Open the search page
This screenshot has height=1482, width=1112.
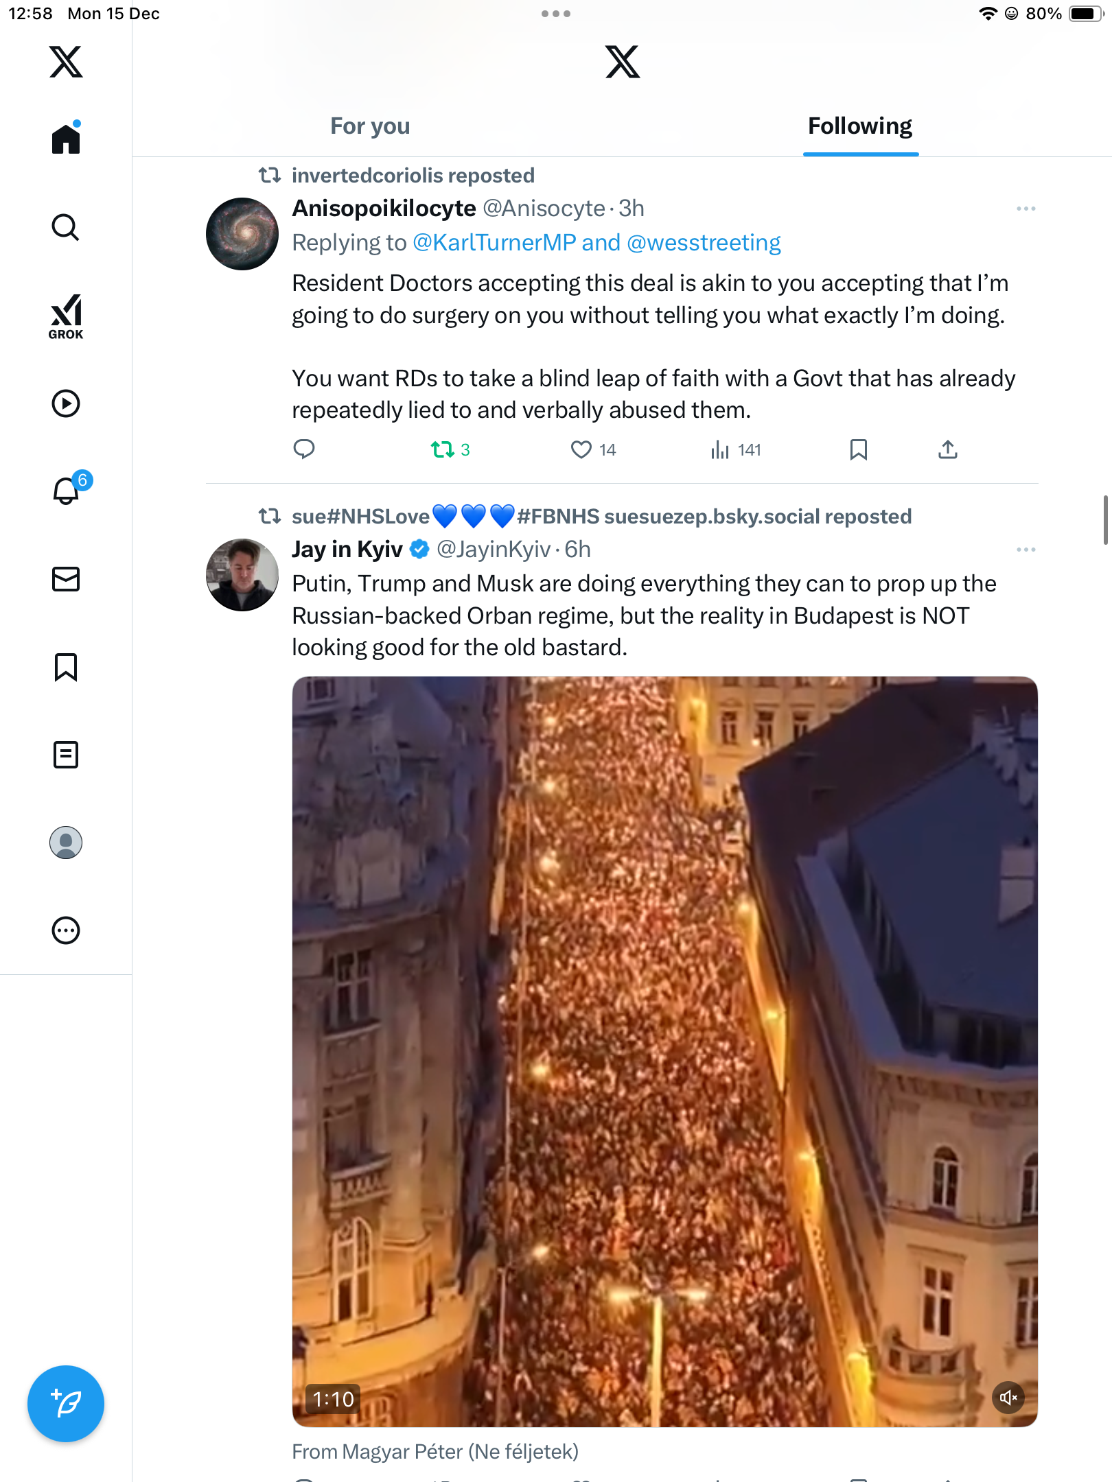point(66,227)
